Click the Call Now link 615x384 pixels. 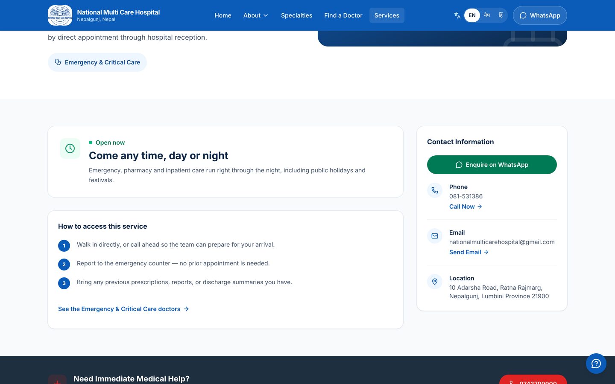click(x=466, y=207)
